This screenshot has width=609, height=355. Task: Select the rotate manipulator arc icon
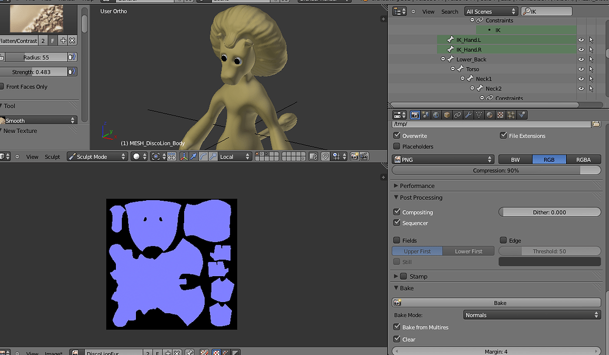point(203,157)
